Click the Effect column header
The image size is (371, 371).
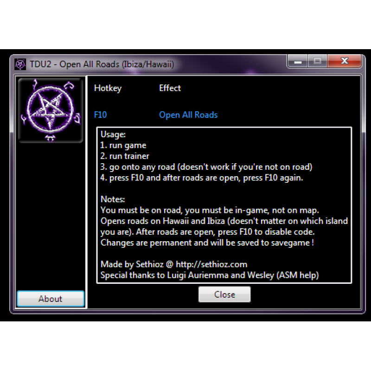[170, 88]
